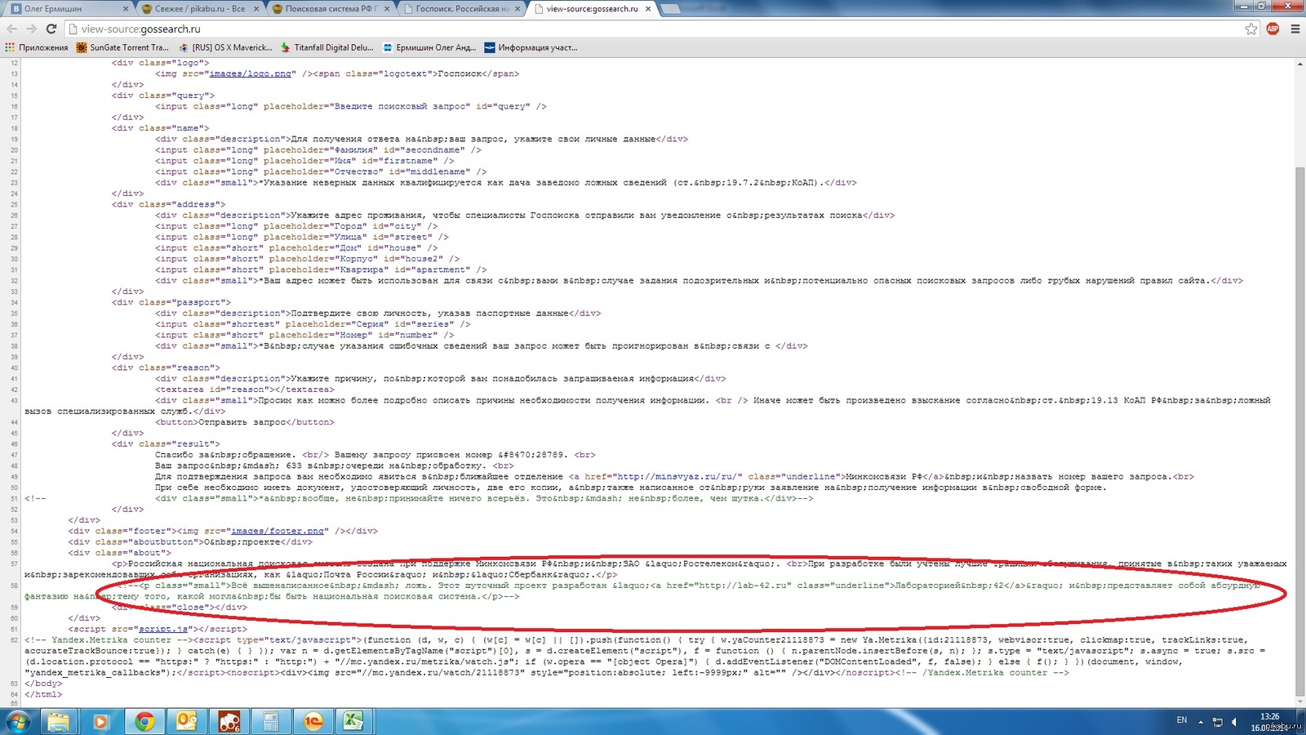1306x735 pixels.
Task: Switch to the Олег Ермишин tab
Action: (65, 9)
